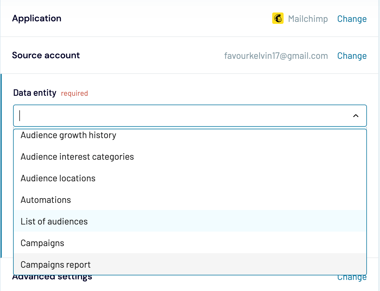
Task: Select "Audience interest categories" option
Action: tap(77, 157)
